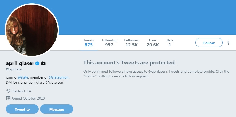Screen dimensions: 236x117
Task: Follow the @aprilaser account
Action: pyautogui.click(x=209, y=43)
